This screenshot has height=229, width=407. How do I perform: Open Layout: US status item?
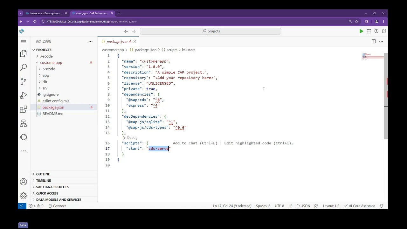pos(331,206)
